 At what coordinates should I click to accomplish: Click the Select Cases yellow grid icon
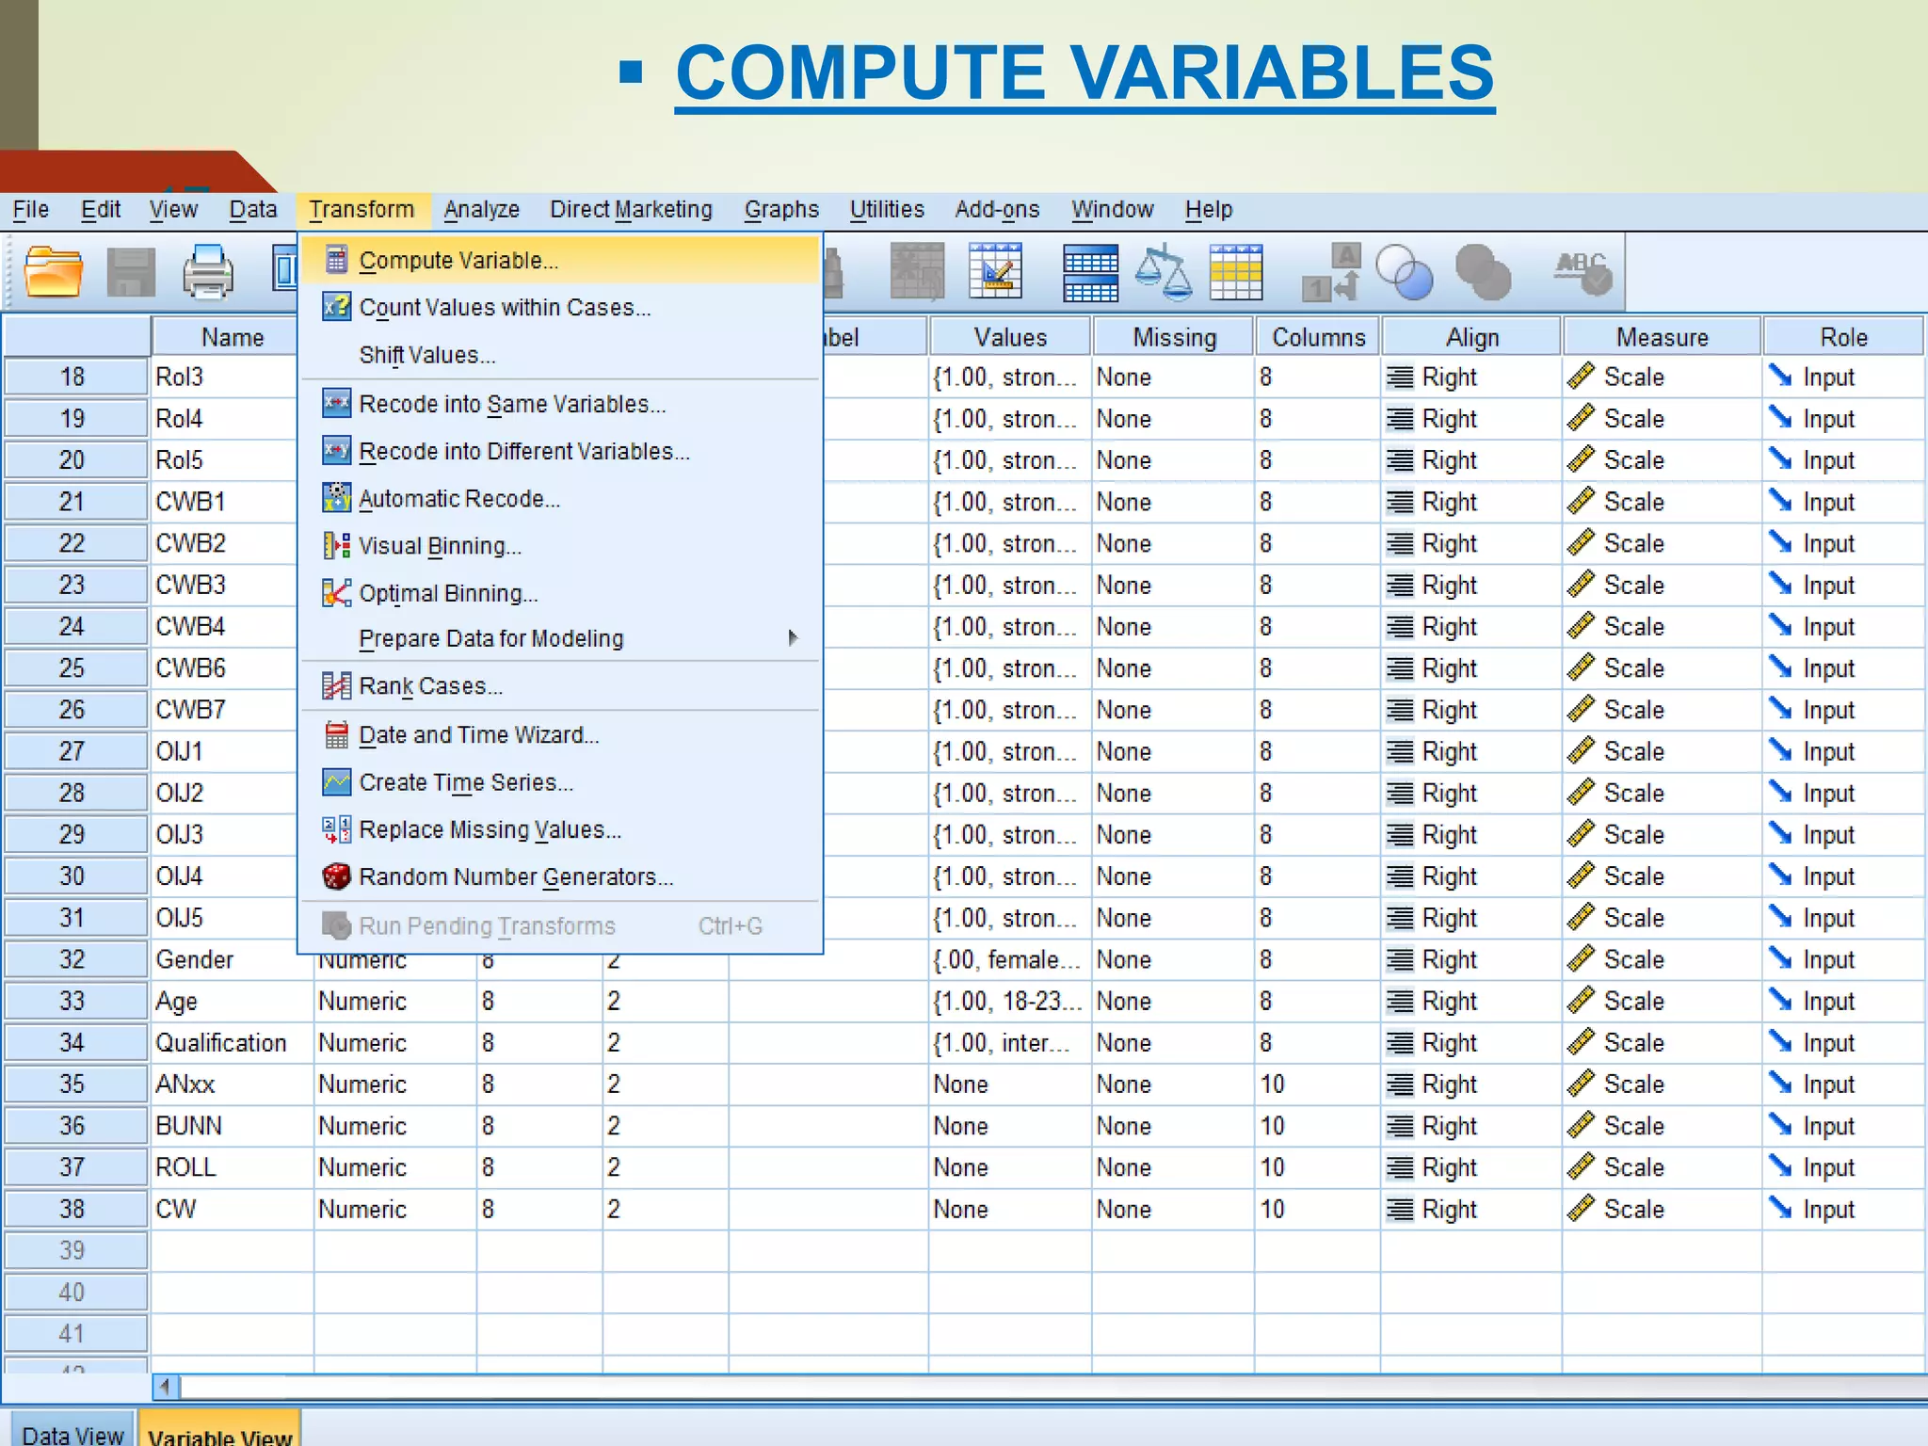point(1236,272)
